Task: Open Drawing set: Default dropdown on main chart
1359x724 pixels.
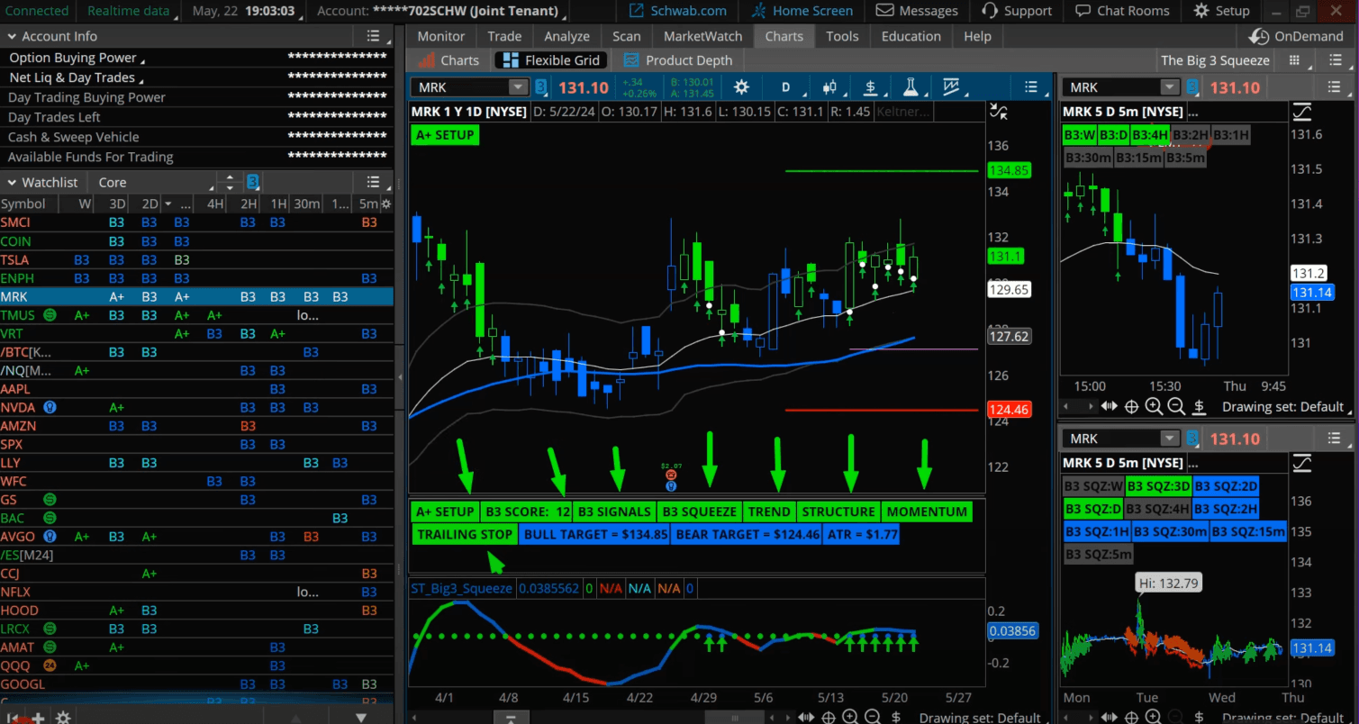Action: click(979, 718)
